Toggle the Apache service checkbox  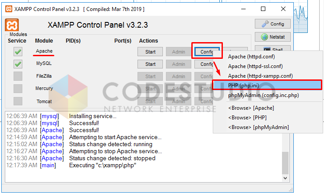[x=18, y=51]
